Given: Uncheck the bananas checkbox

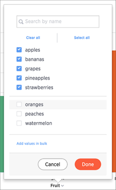Looking at the screenshot, I should click(19, 59).
